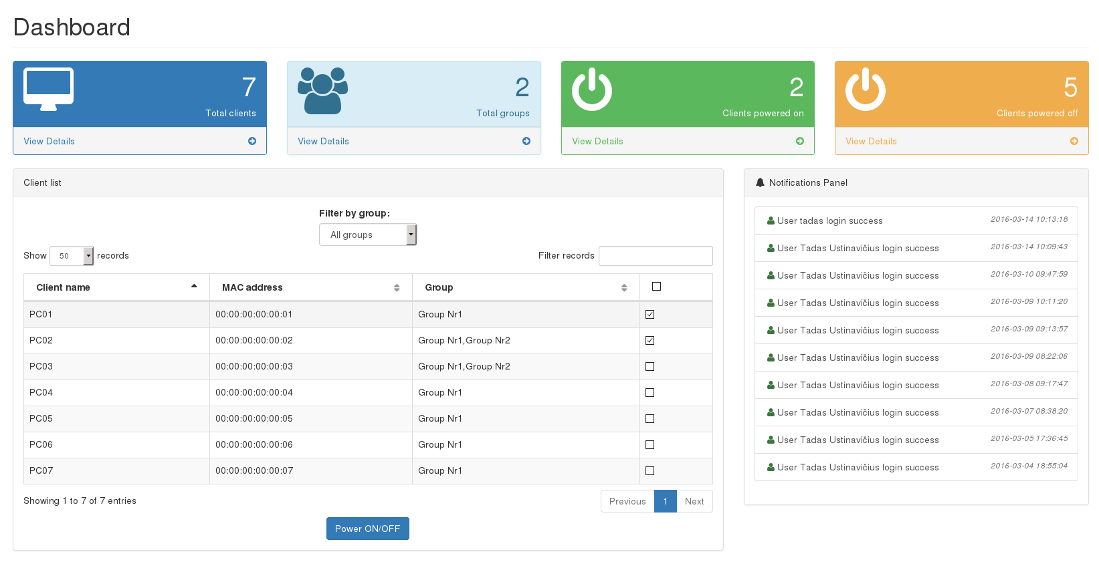Click the 'User tadas login success' notification text
The width and height of the screenshot is (1099, 580).
(830, 221)
